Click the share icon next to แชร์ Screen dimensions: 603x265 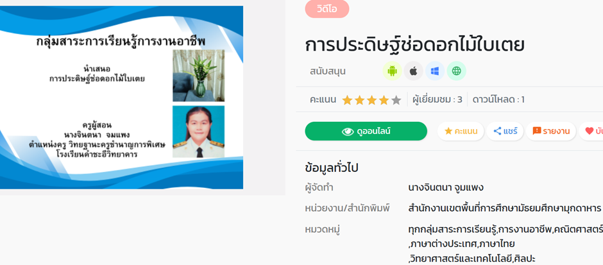[497, 131]
